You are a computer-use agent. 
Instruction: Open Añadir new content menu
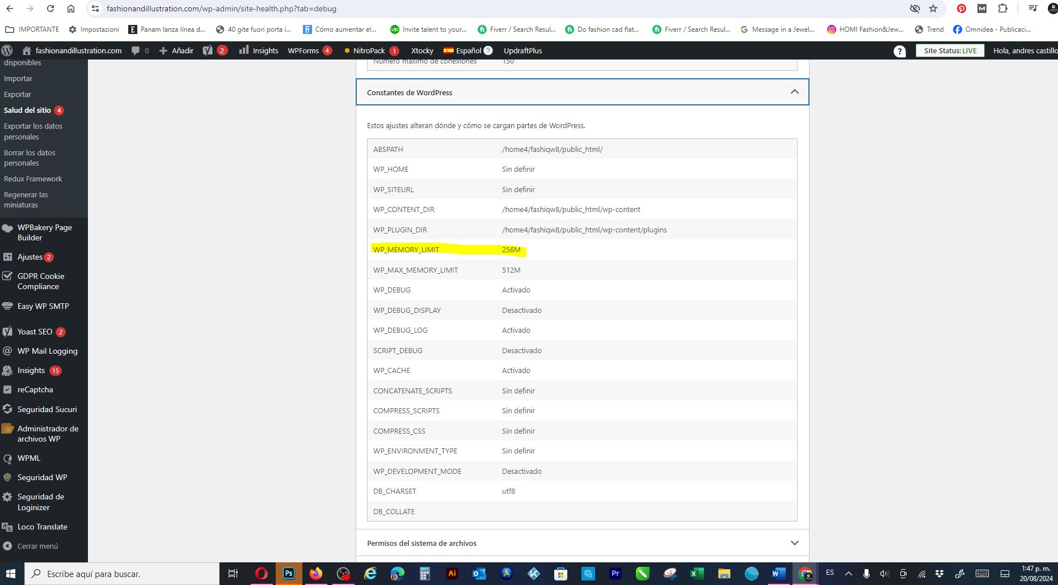point(176,50)
